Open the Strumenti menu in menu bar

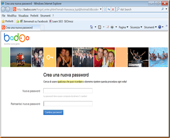pos(45,16)
